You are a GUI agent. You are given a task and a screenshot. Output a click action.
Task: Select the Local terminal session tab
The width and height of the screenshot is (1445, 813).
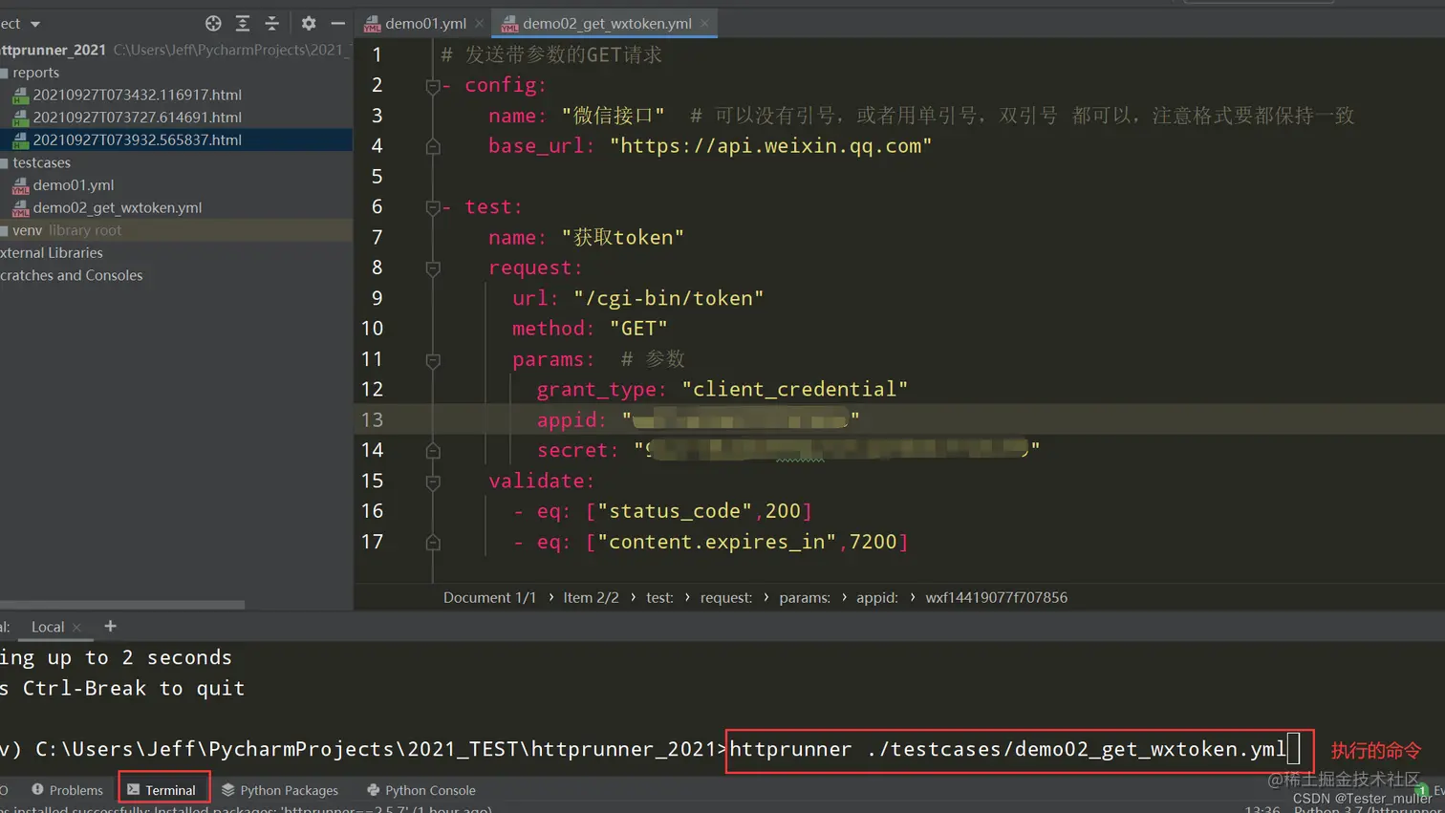(x=48, y=627)
